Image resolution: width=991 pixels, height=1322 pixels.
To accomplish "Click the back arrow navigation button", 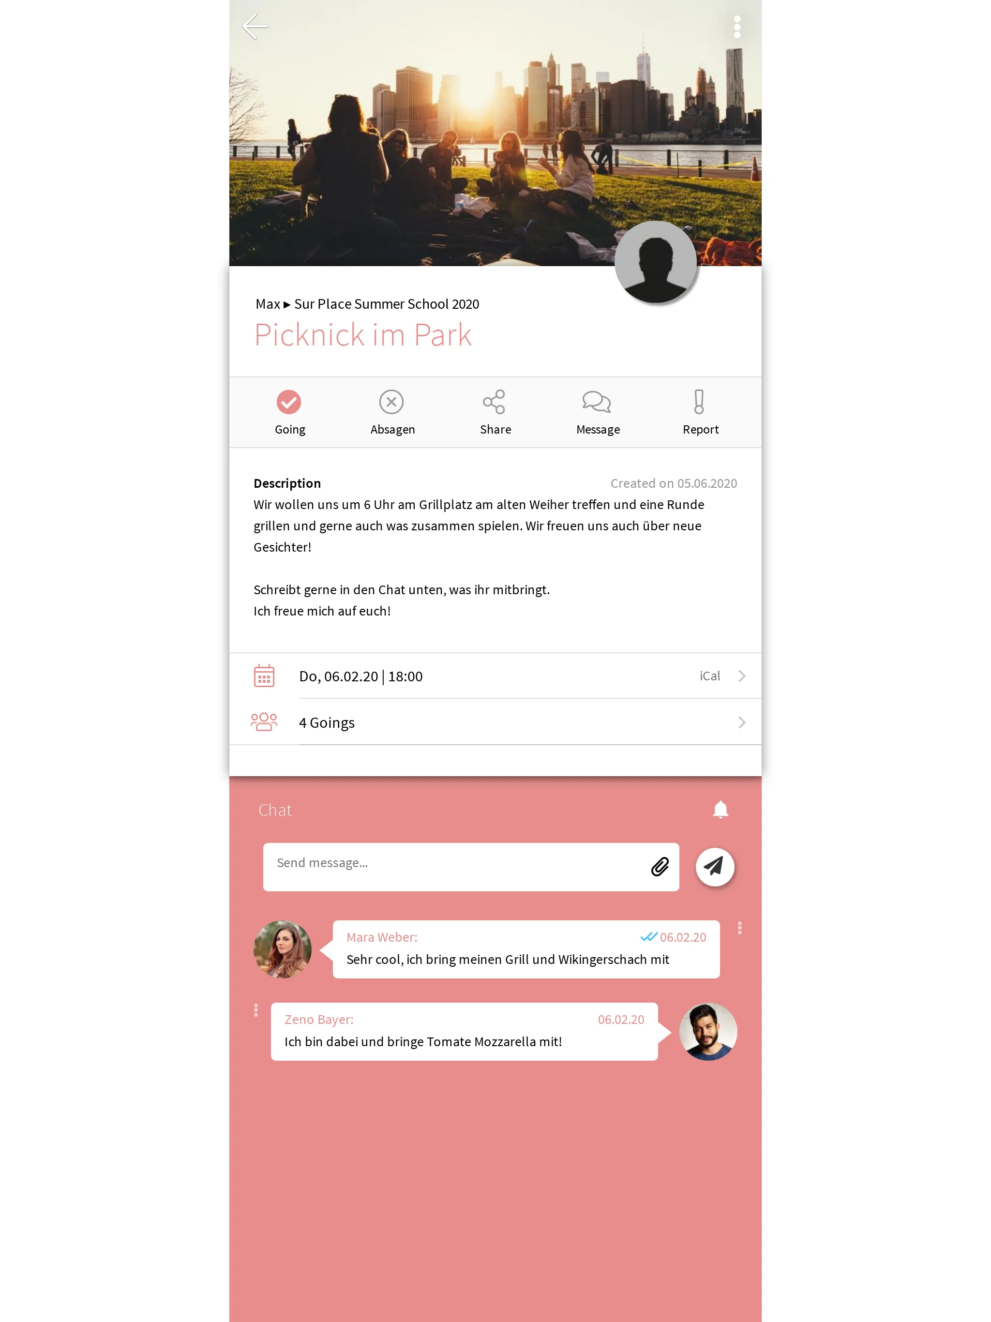I will (x=254, y=25).
